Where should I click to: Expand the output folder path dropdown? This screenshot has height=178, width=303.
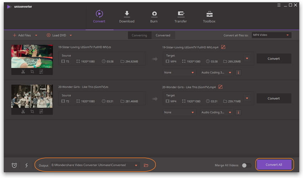coord(136,165)
